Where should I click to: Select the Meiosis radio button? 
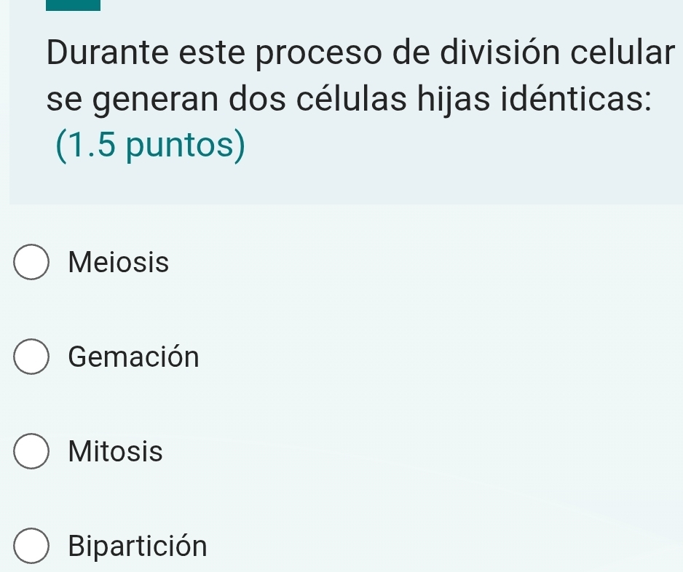[31, 263]
